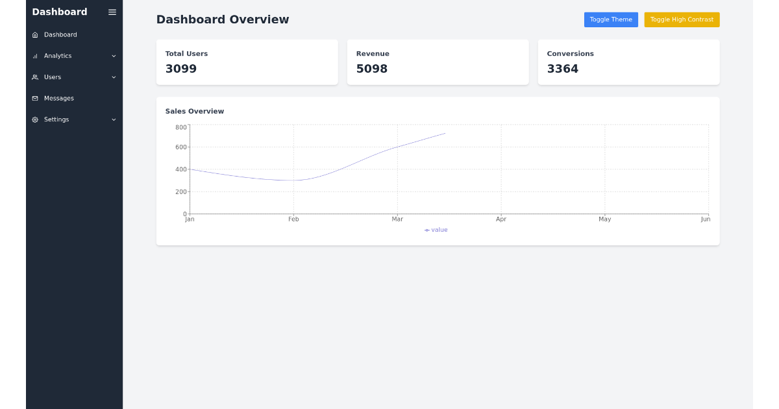Click the Settings gear icon
Image resolution: width=779 pixels, height=409 pixels.
(x=34, y=119)
